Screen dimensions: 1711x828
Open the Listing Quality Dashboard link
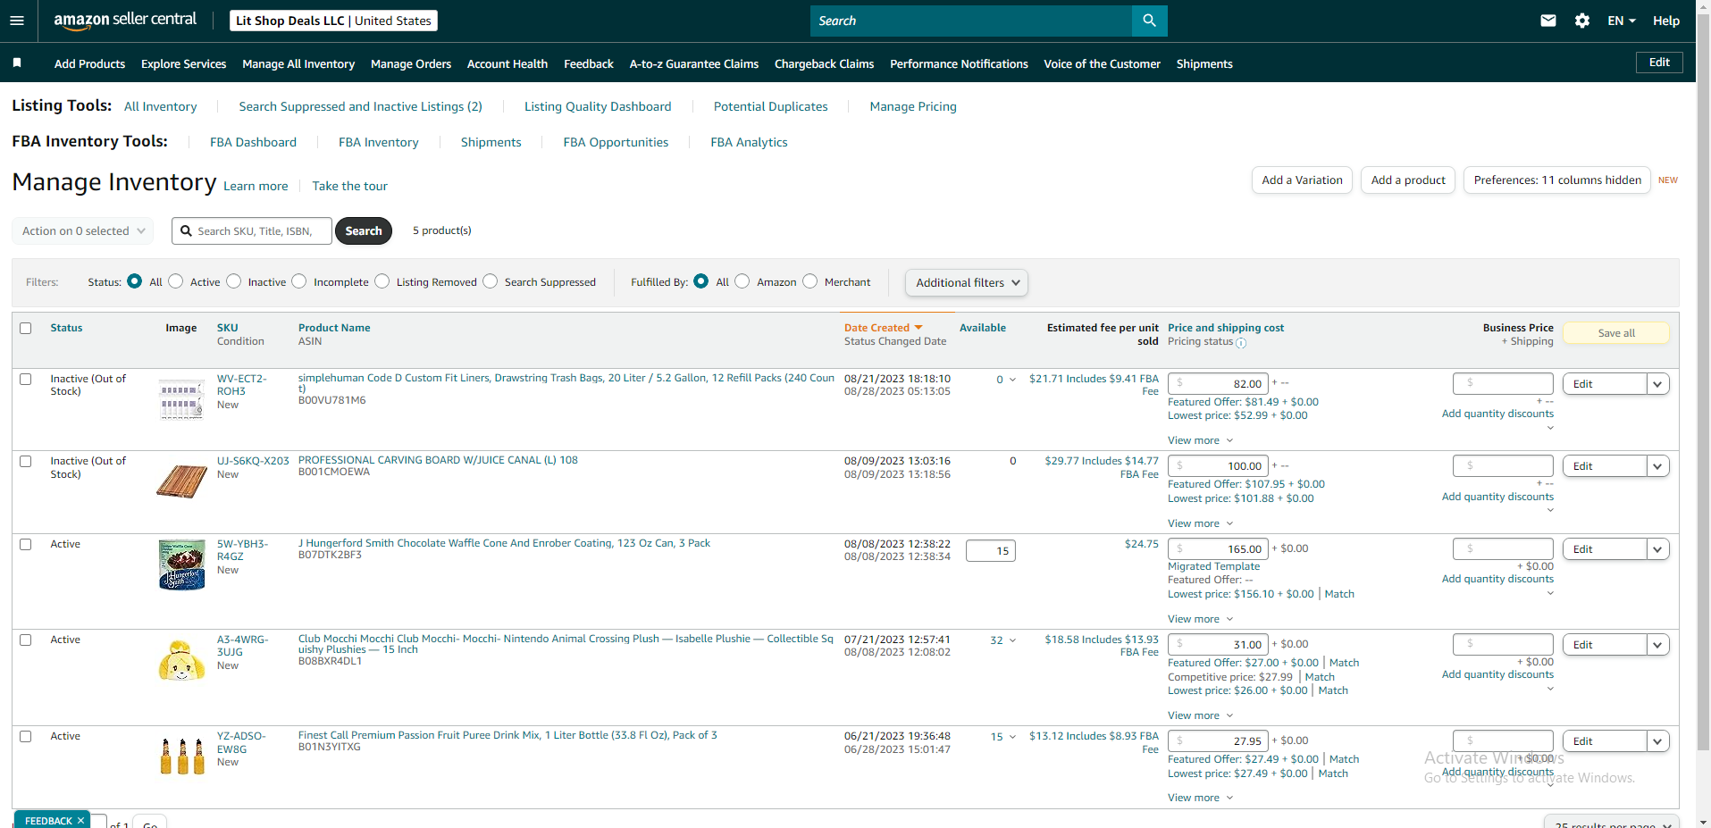(598, 106)
